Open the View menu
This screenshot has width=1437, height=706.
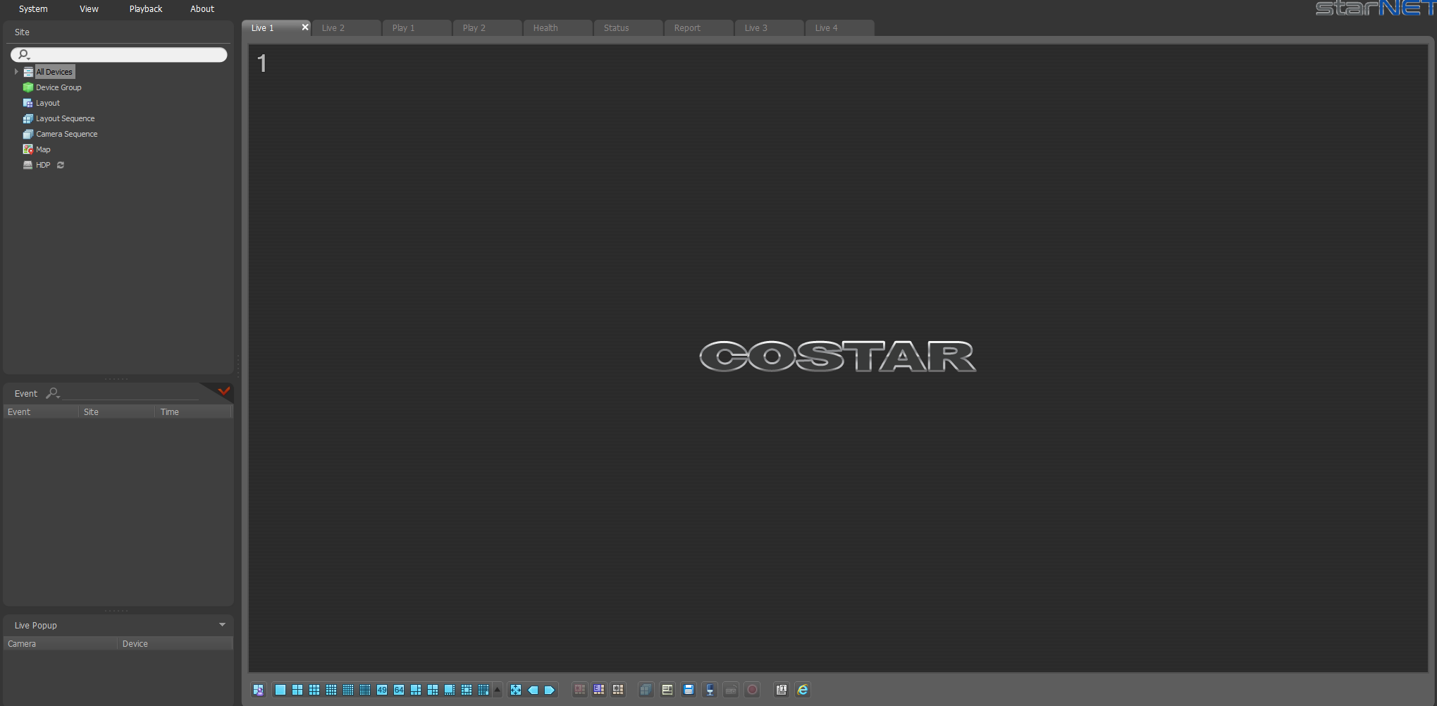[89, 8]
